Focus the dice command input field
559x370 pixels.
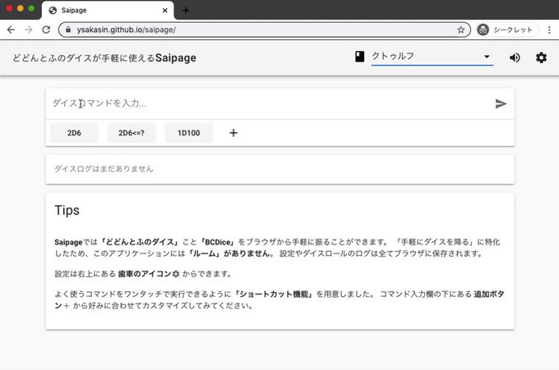269,103
